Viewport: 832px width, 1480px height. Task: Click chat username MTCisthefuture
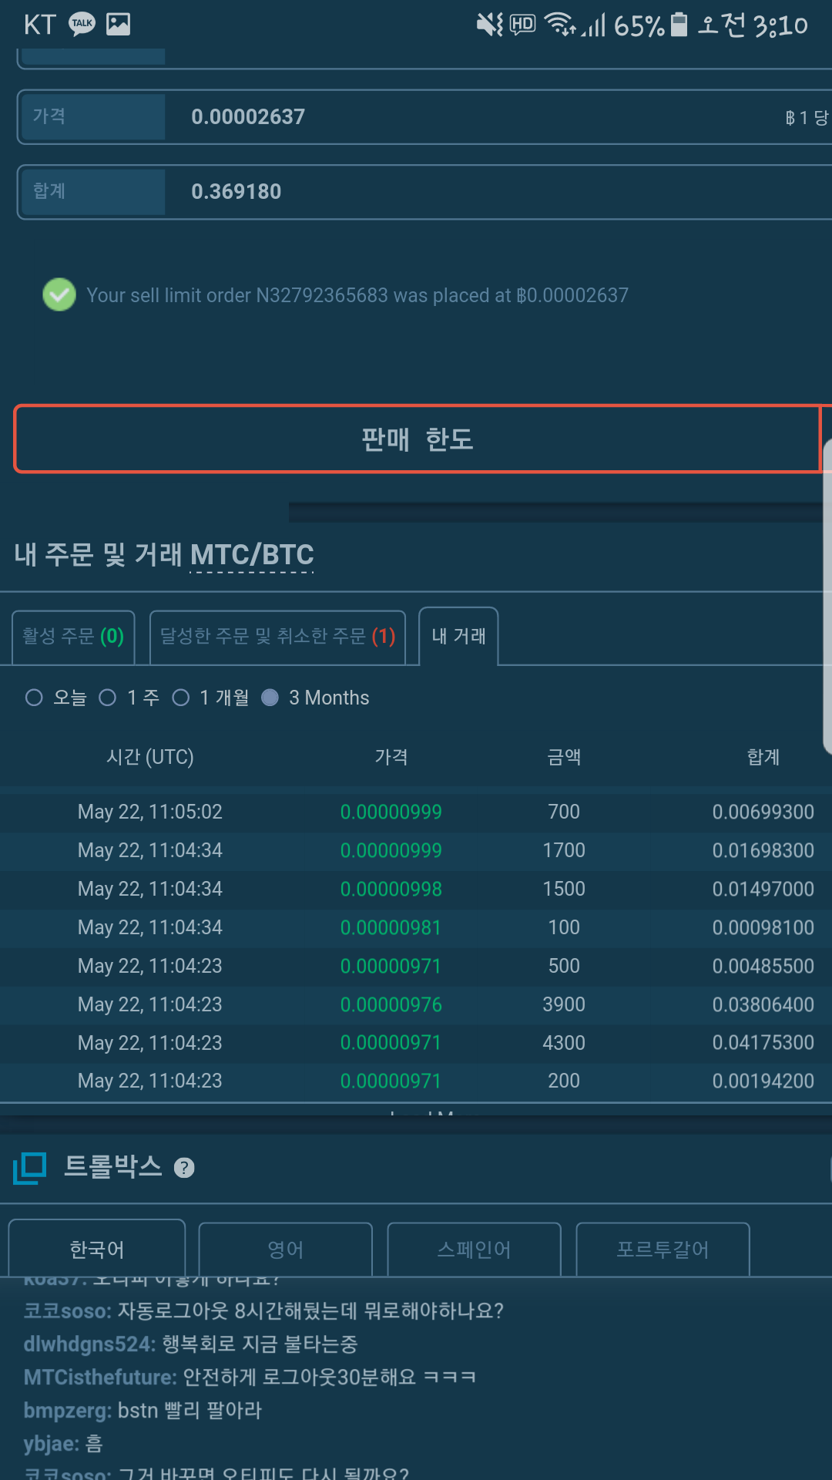(100, 1377)
